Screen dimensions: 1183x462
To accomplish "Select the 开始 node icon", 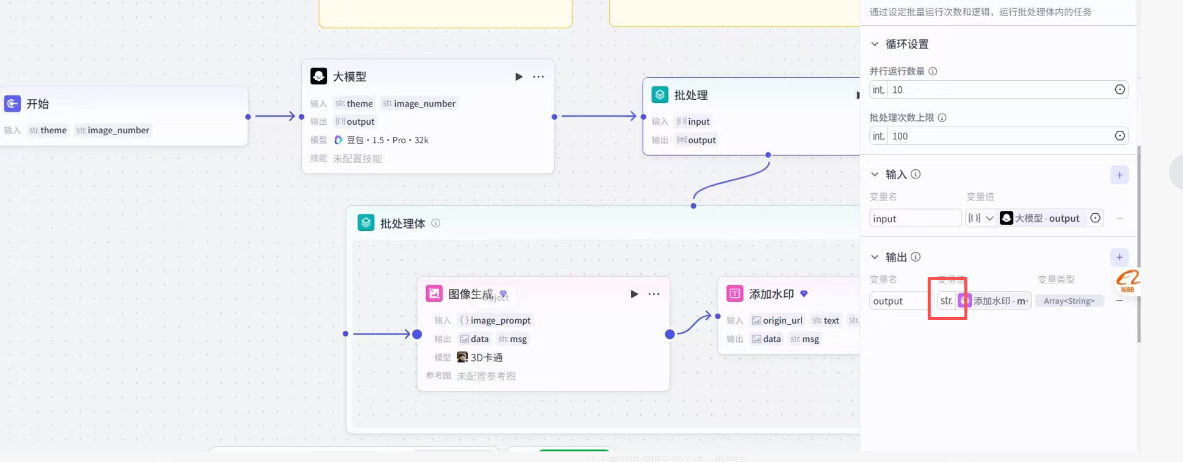I will 13,104.
